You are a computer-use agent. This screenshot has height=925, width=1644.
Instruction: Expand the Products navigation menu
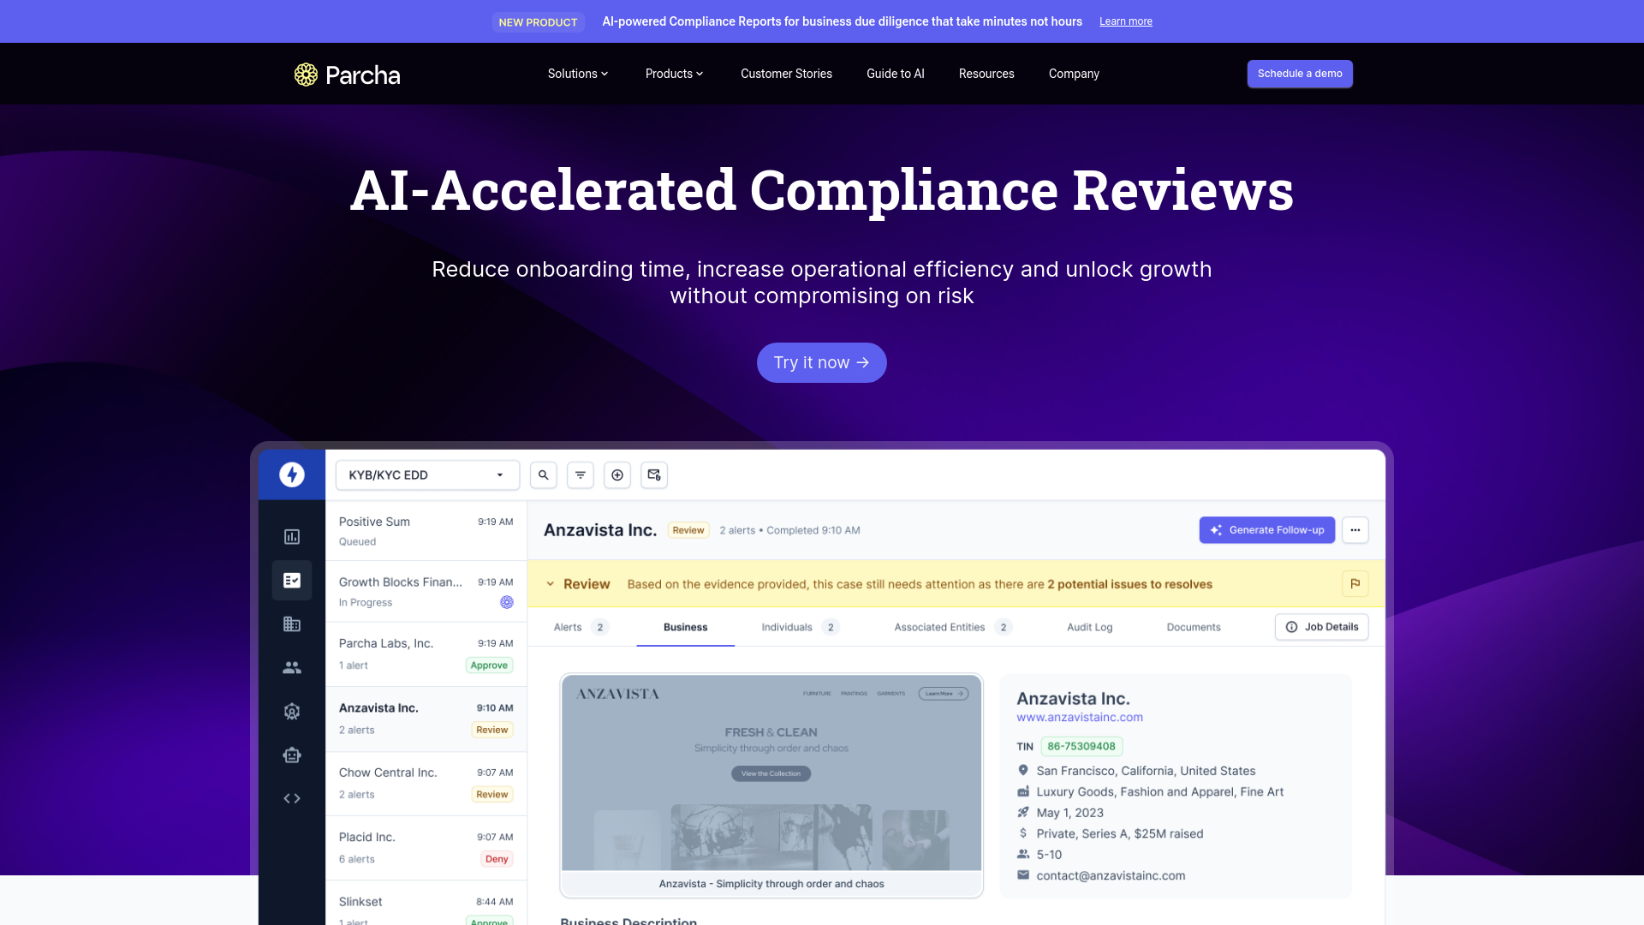click(x=674, y=74)
